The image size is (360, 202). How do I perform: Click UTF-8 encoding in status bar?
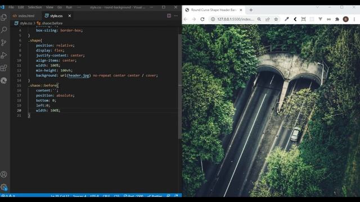coord(94,196)
